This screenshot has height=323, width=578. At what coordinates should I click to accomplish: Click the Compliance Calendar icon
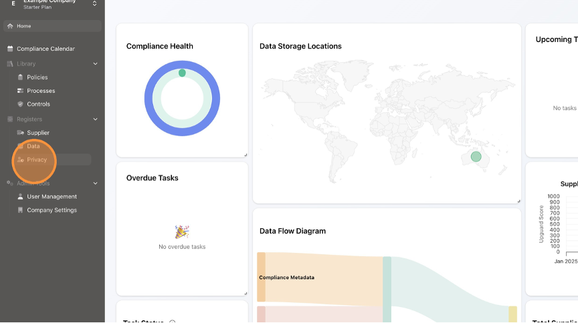[x=10, y=49]
